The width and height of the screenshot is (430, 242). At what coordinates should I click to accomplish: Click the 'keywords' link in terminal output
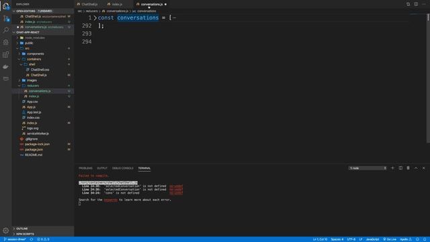coord(110,200)
